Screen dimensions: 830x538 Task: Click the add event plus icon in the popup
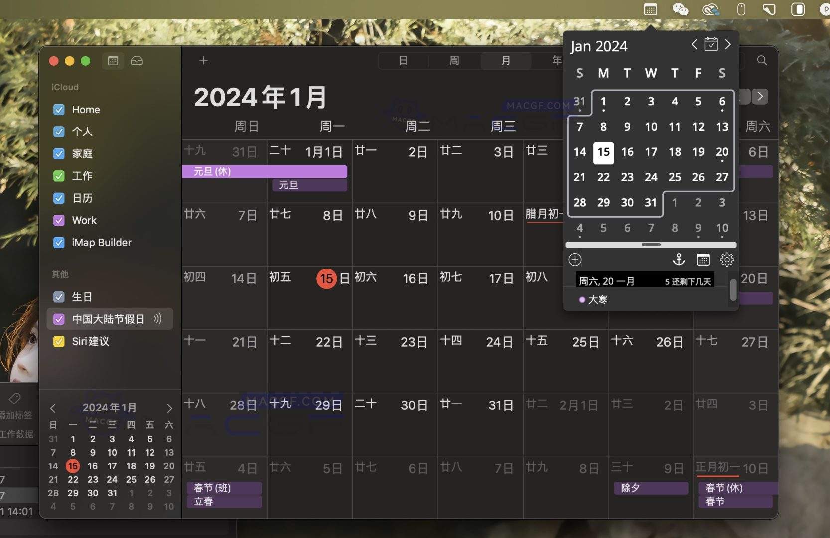pyautogui.click(x=575, y=260)
